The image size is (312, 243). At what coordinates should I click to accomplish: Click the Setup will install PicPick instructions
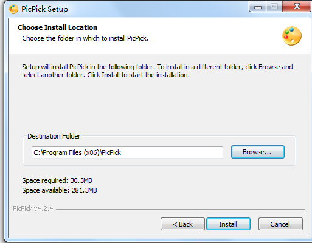click(158, 71)
